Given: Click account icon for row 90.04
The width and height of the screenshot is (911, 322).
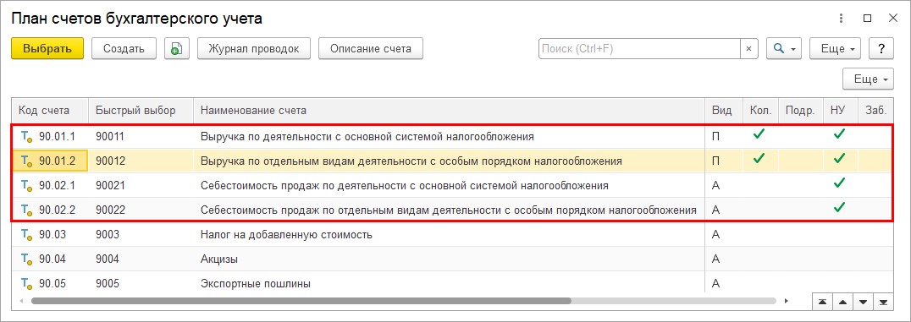Looking at the screenshot, I should coord(27,259).
